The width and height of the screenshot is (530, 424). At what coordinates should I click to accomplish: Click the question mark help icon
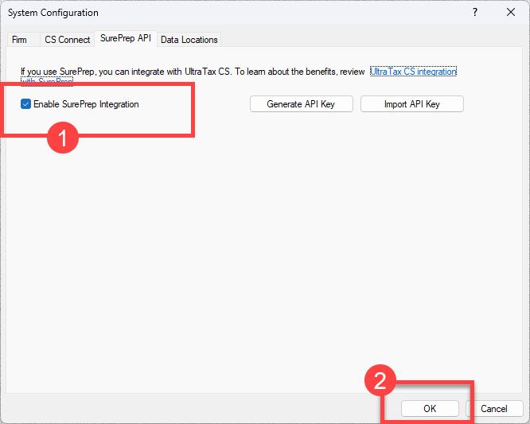pos(475,13)
